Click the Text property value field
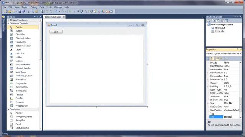Image resolution: width=245 pixels, height=137 pixels. (231, 117)
